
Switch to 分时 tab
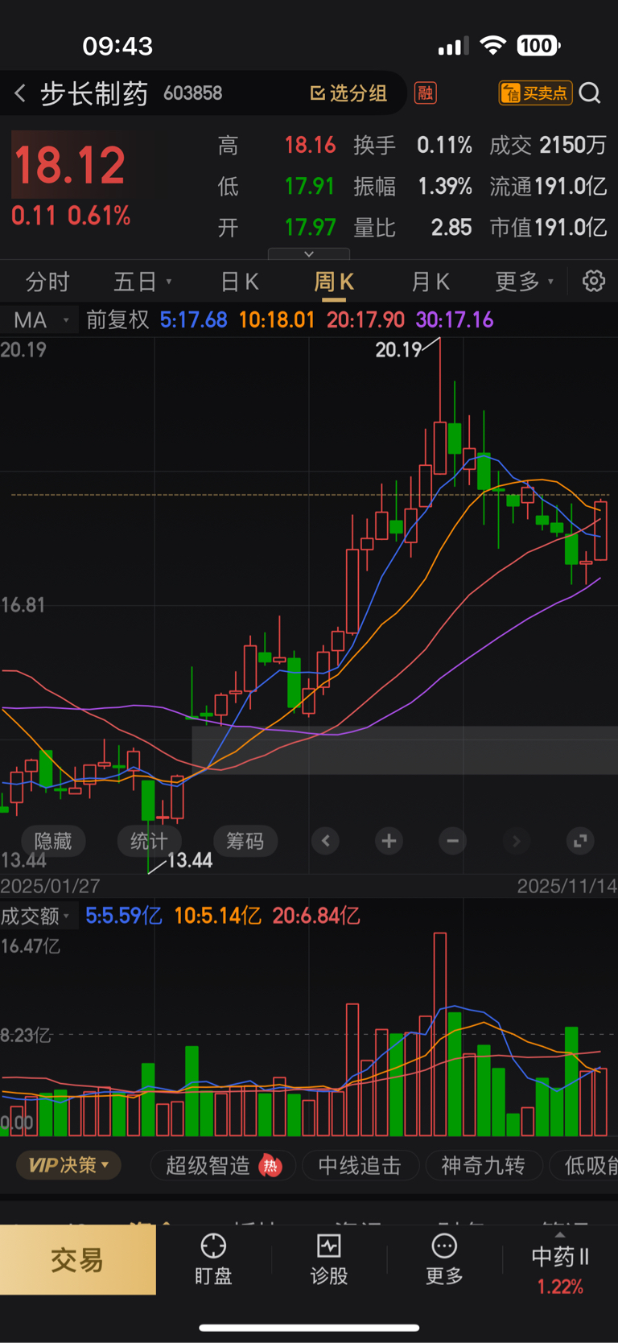[47, 282]
